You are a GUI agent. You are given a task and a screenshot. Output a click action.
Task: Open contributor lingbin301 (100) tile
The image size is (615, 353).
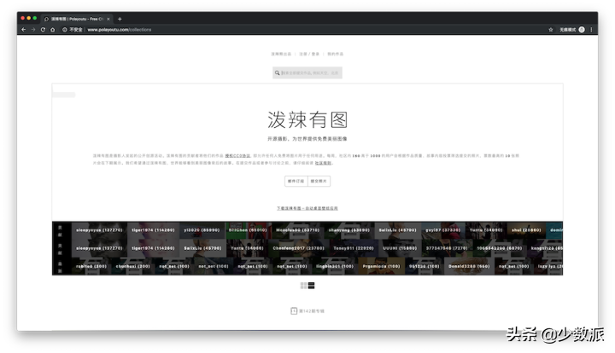335,266
